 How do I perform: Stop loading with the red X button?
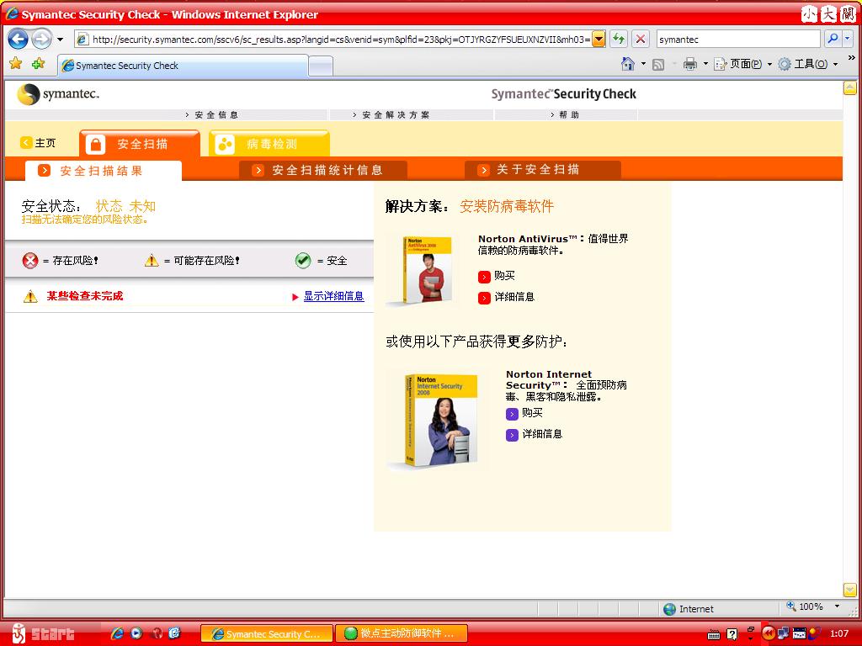pos(641,39)
